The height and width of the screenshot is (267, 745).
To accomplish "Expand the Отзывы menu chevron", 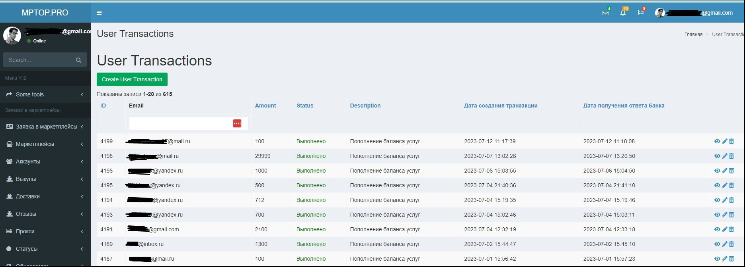I will click(x=82, y=214).
